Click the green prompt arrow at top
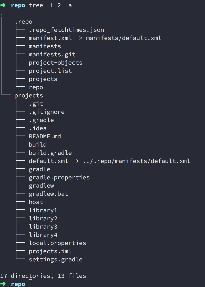 click(x=3, y=5)
